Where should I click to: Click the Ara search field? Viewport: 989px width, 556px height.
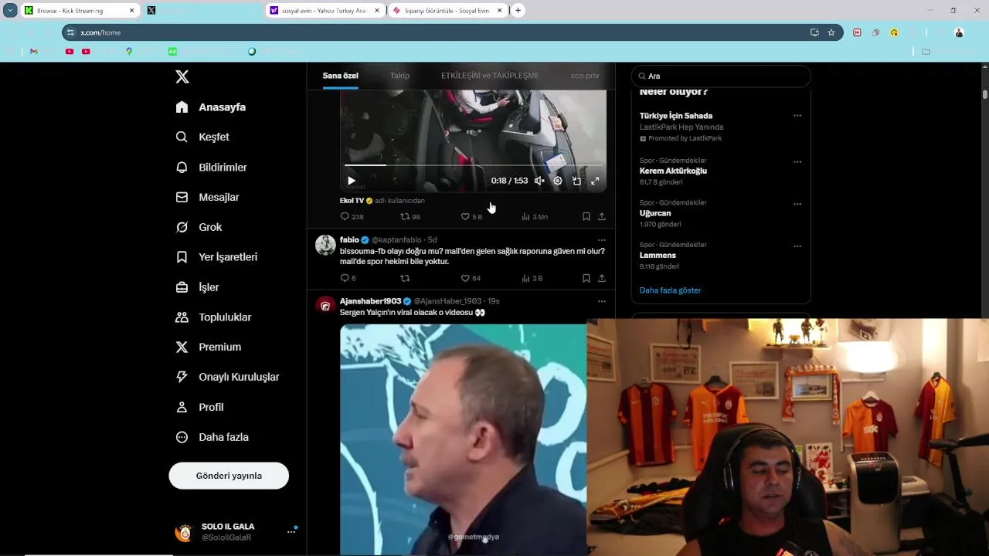pyautogui.click(x=721, y=76)
